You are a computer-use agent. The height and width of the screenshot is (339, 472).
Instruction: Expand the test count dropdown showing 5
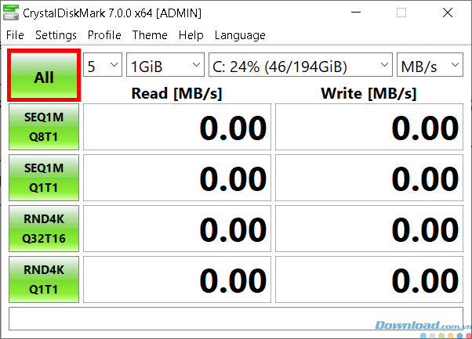[103, 65]
